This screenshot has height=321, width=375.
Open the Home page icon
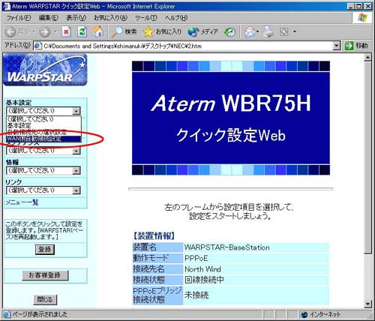tap(98, 31)
